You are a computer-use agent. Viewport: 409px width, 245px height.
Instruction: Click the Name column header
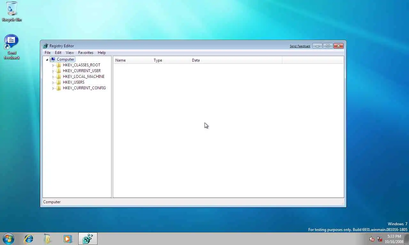click(132, 60)
